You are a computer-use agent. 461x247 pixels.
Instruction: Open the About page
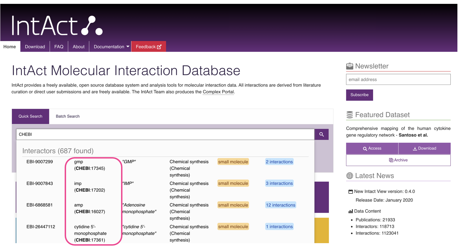click(x=78, y=47)
